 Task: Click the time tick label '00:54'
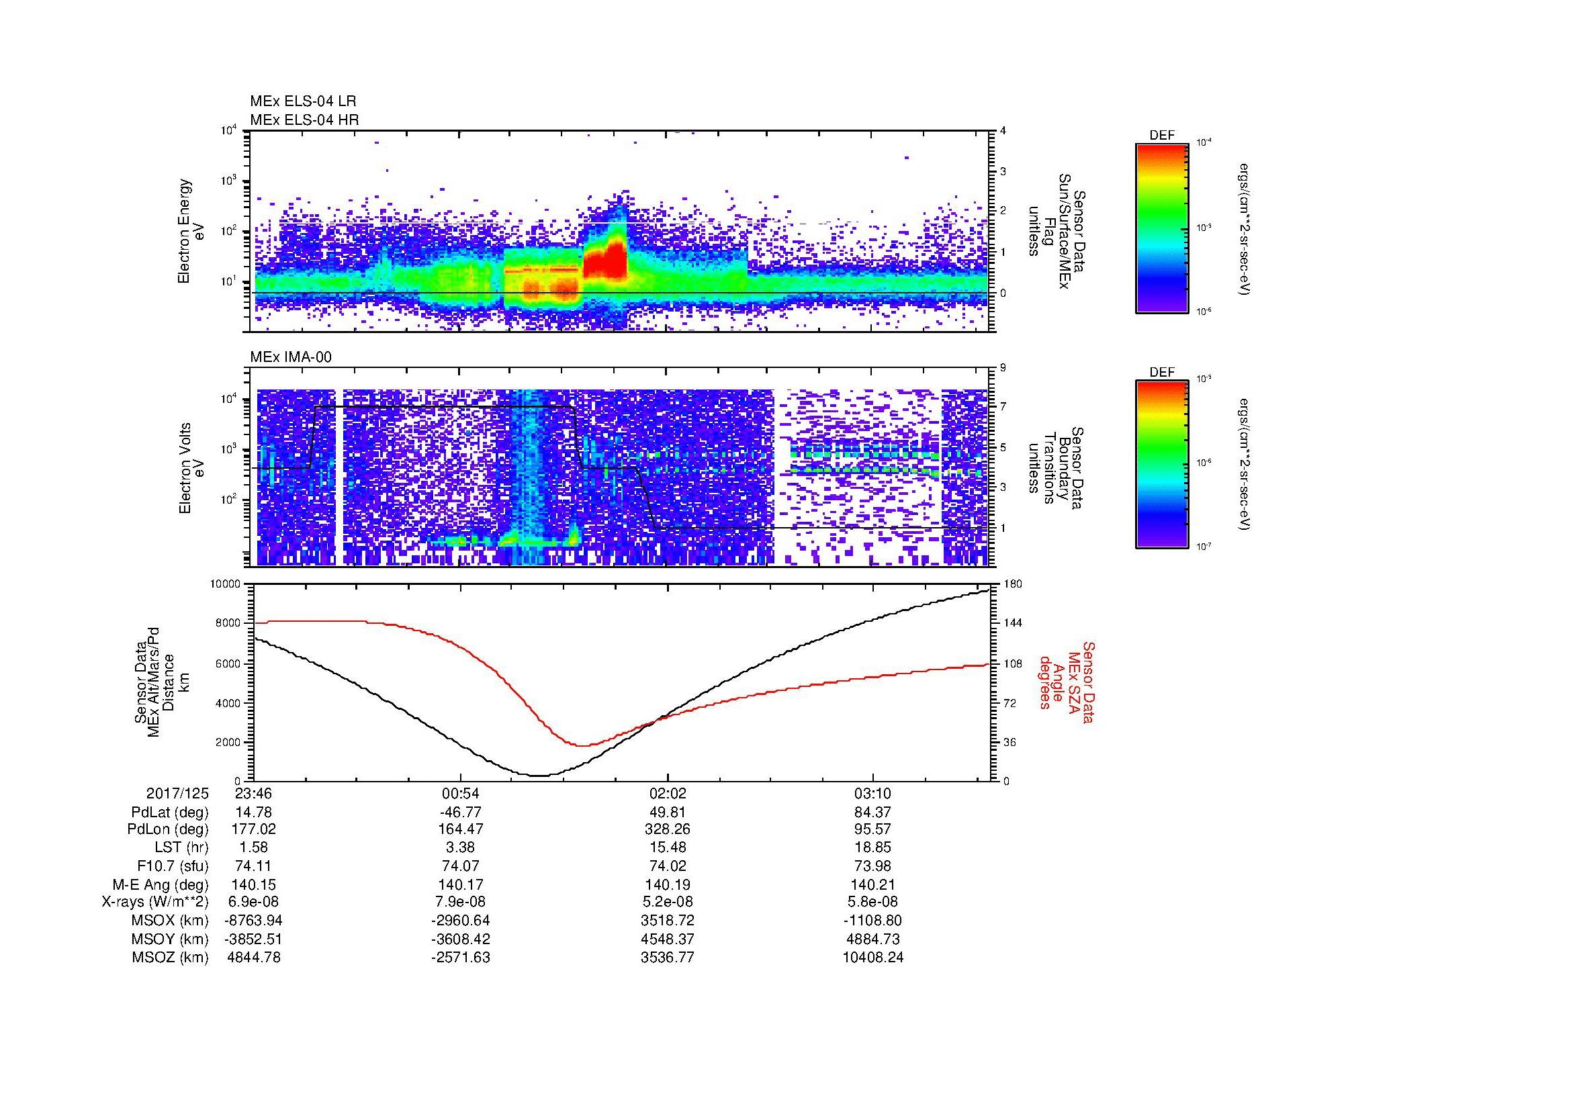pos(461,793)
